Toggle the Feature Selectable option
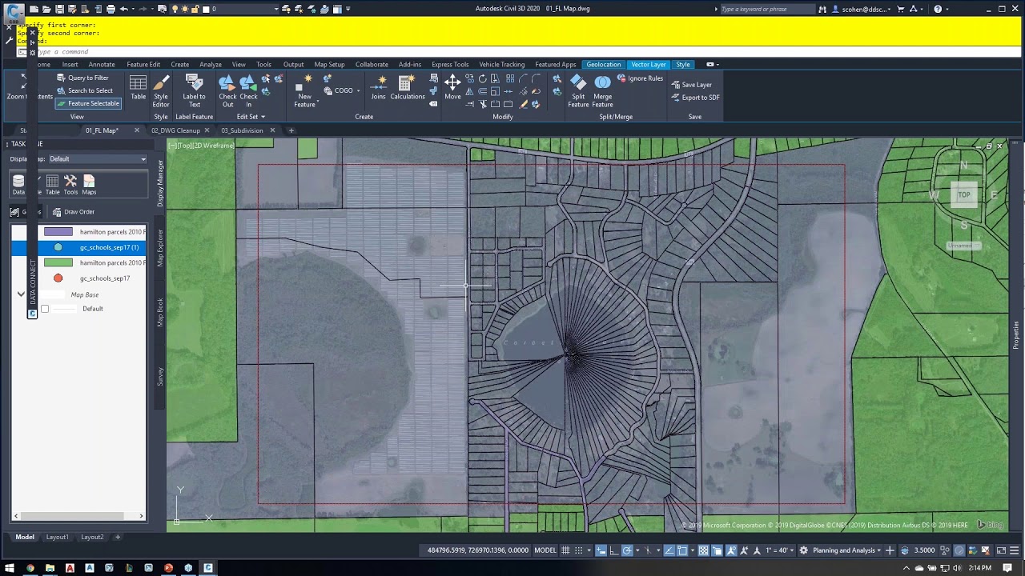 tap(88, 103)
